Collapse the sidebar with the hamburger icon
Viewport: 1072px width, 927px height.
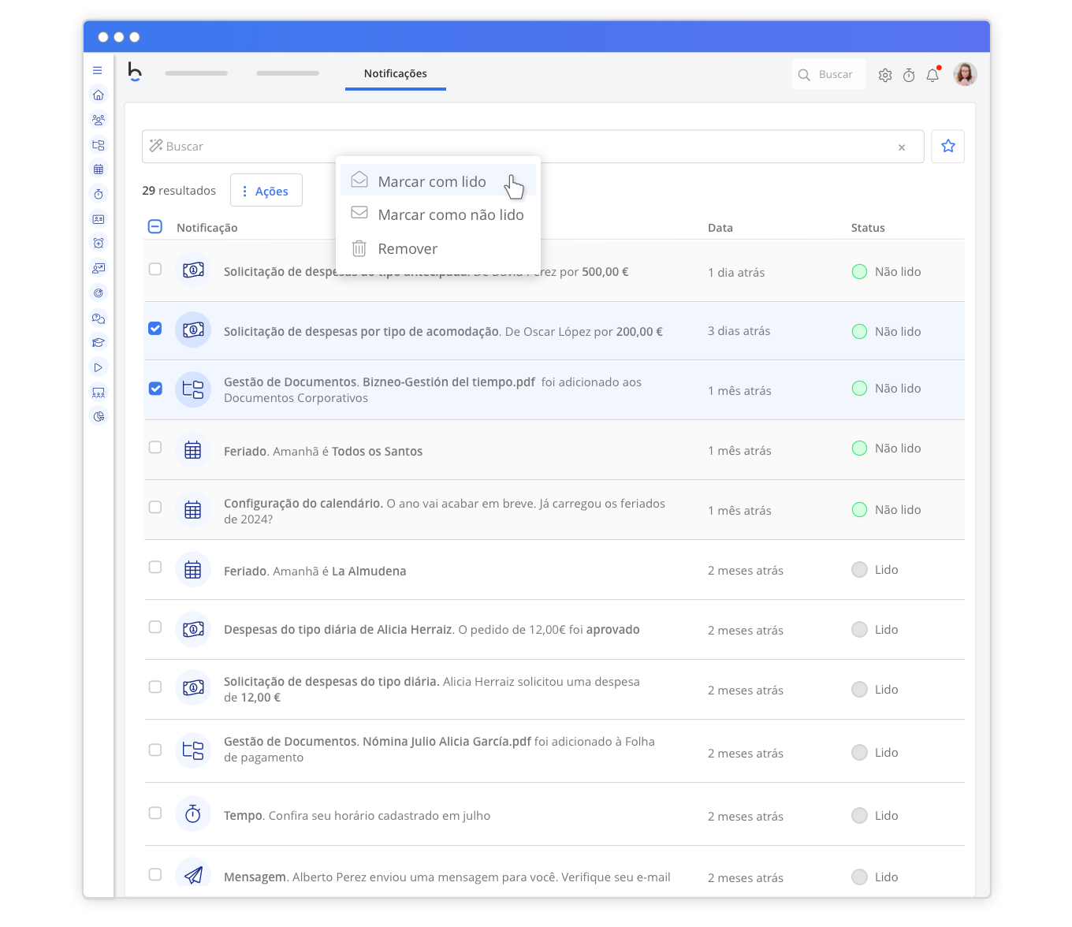[x=97, y=70]
